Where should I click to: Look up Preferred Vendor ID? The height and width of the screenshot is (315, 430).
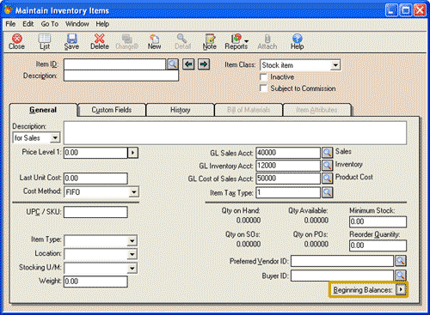point(401,261)
